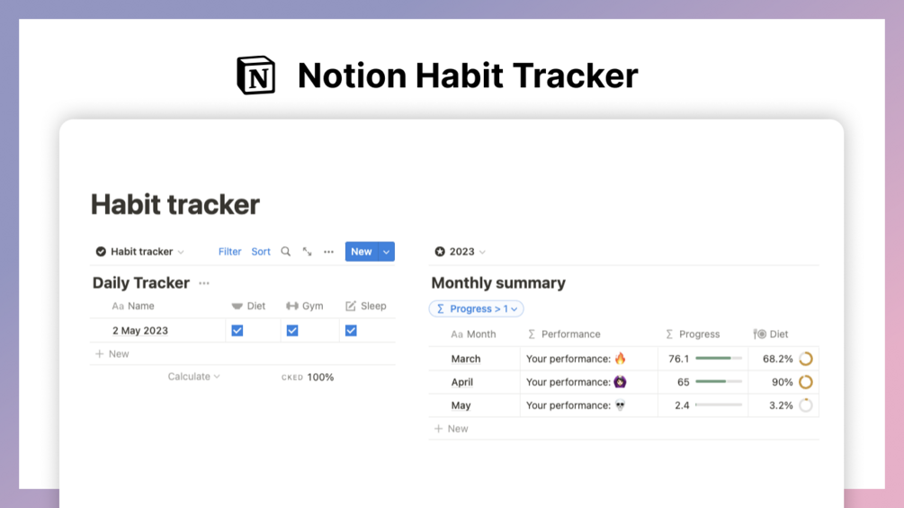Click the Habit tracker page title
This screenshot has height=508, width=904.
click(x=175, y=204)
